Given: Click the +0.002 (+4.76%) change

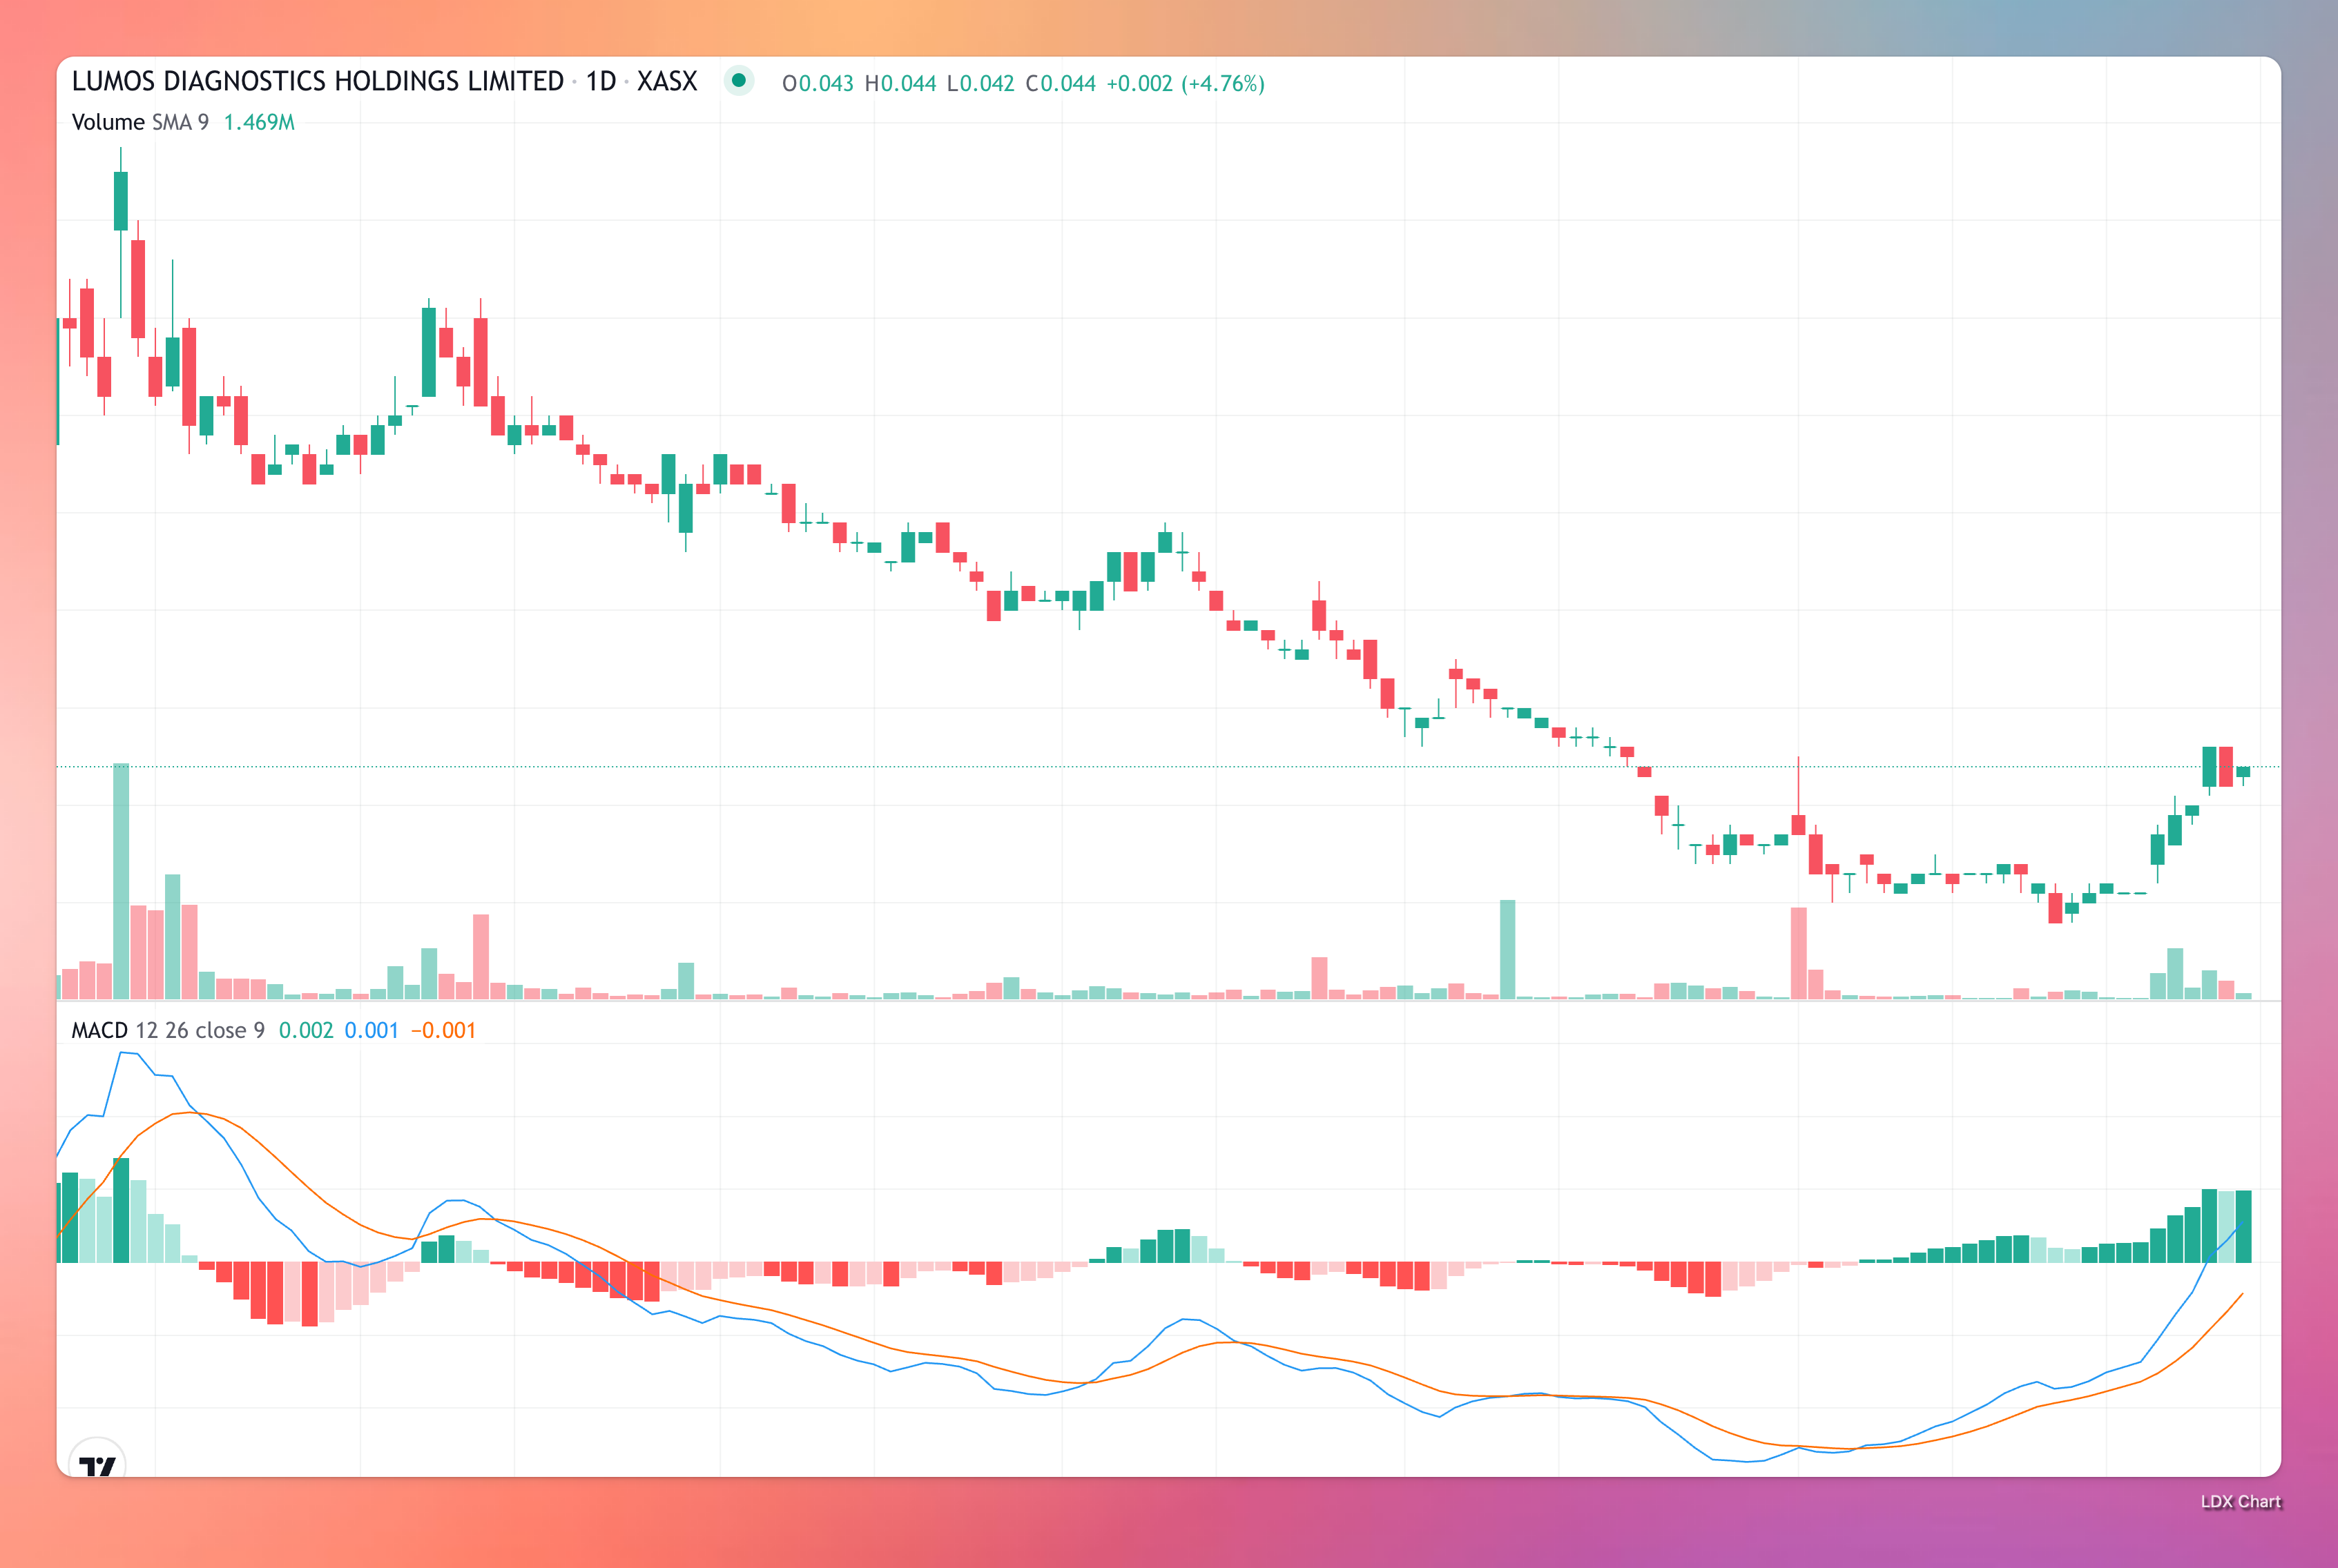Looking at the screenshot, I should click(1186, 83).
